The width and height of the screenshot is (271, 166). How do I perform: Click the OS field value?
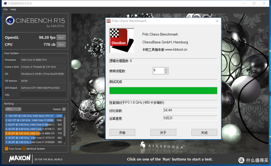43,74
